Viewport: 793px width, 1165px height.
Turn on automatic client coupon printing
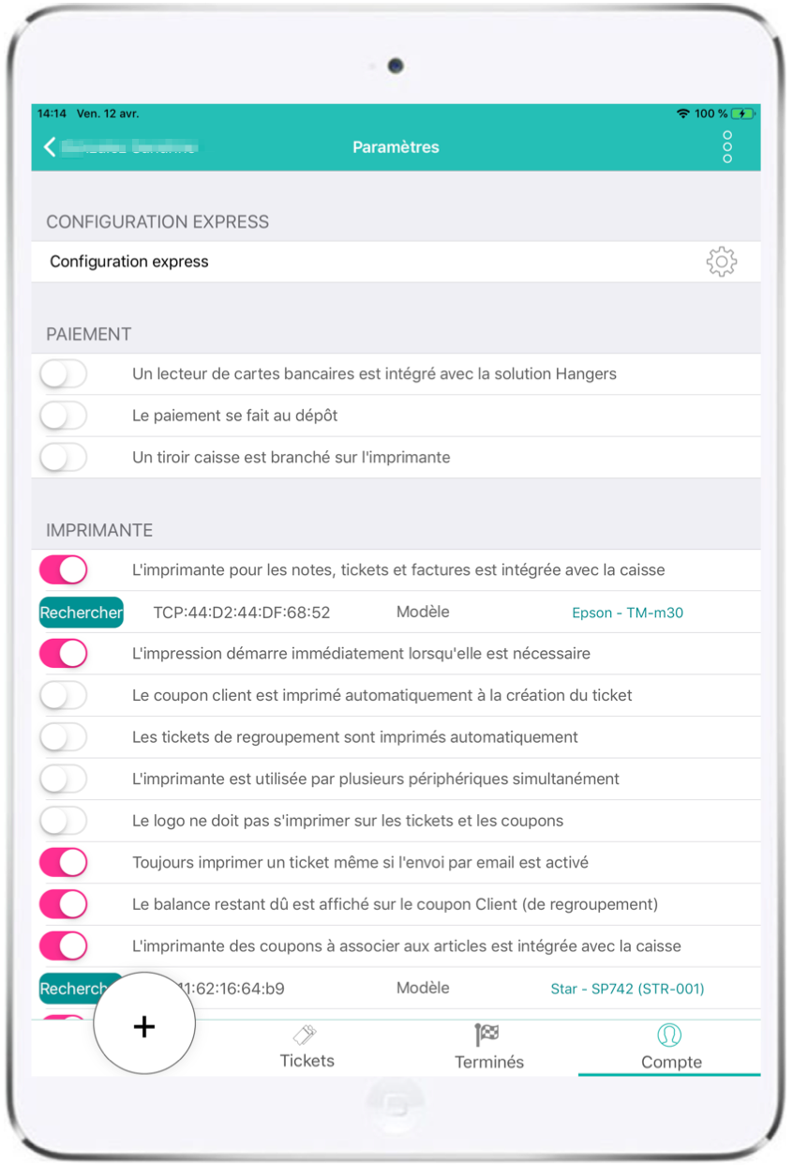pyautogui.click(x=63, y=695)
